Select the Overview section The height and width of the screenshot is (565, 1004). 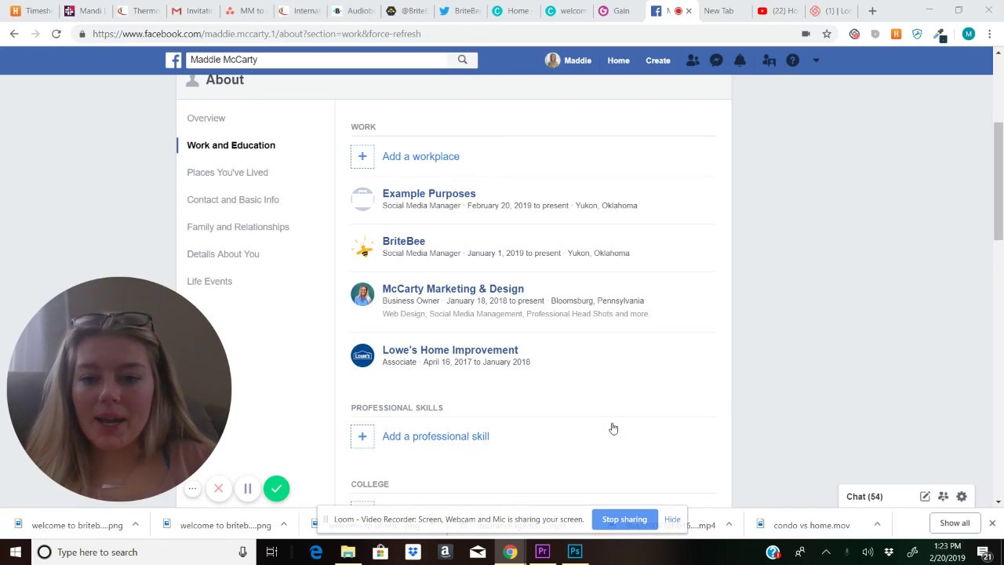(x=206, y=118)
